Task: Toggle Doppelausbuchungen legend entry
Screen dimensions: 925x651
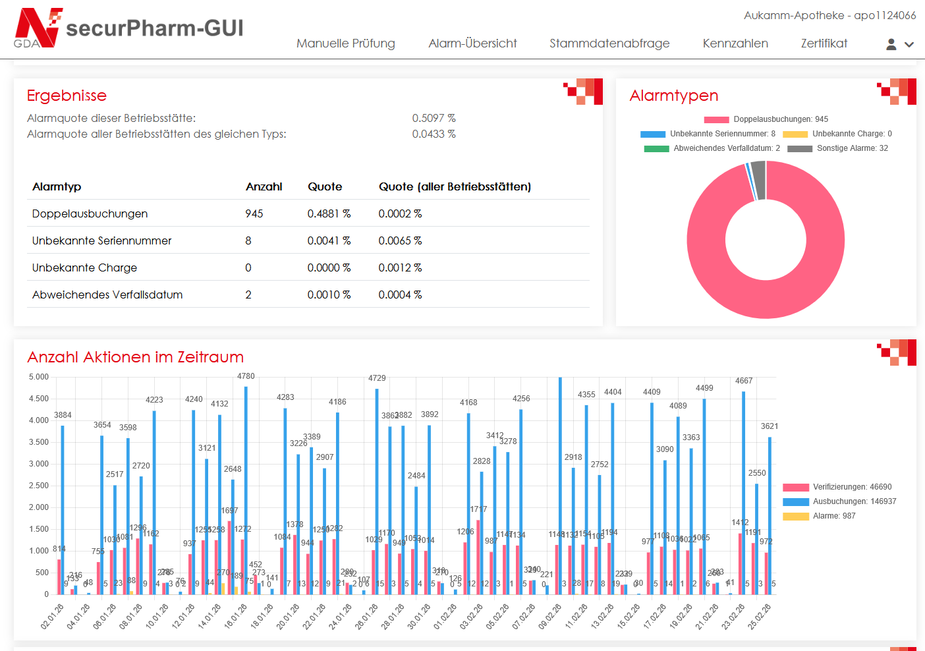Action: (766, 119)
